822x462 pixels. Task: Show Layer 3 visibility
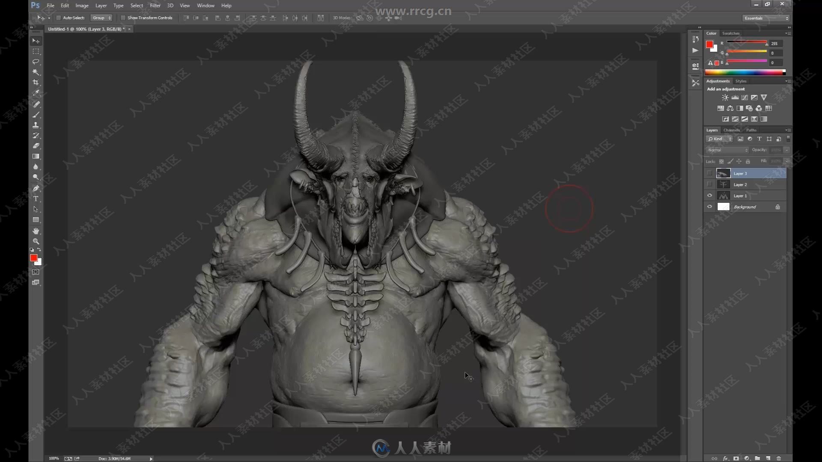pyautogui.click(x=709, y=173)
